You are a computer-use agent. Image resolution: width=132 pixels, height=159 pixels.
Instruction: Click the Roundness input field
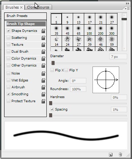pyautogui.click(x=78, y=89)
